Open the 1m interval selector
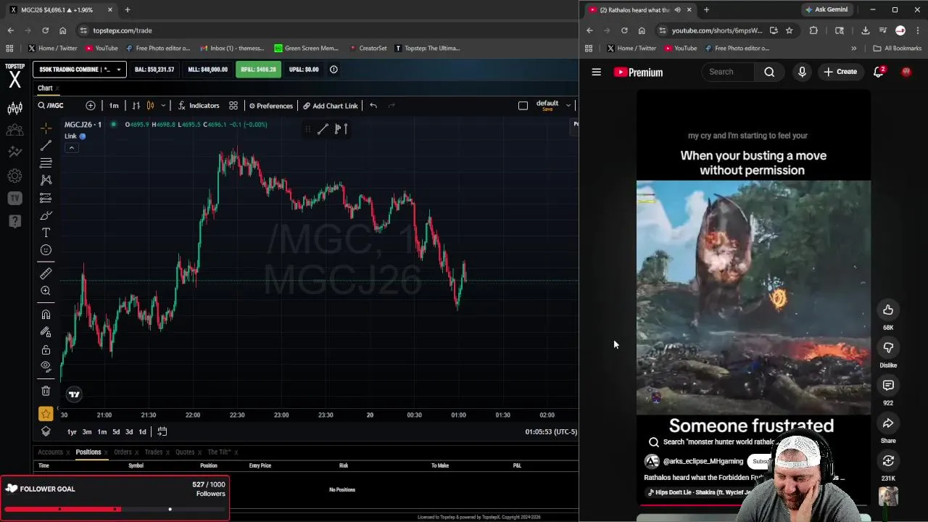928x522 pixels. [114, 106]
